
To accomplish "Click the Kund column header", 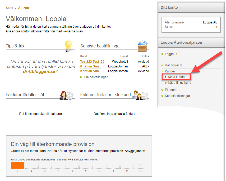I will [84, 56].
